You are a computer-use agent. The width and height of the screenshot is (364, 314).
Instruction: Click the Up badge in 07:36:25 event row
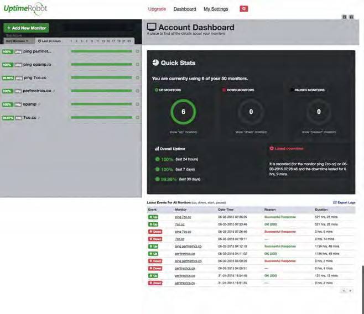point(153,217)
